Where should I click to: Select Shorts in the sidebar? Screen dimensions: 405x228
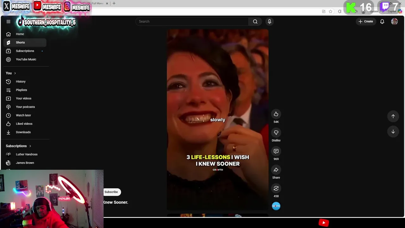[x=25, y=42]
